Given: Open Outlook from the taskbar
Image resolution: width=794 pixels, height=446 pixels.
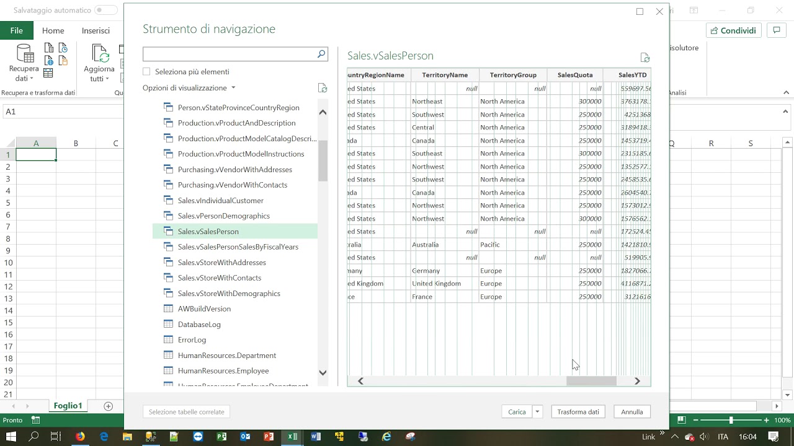Looking at the screenshot, I should 245,437.
